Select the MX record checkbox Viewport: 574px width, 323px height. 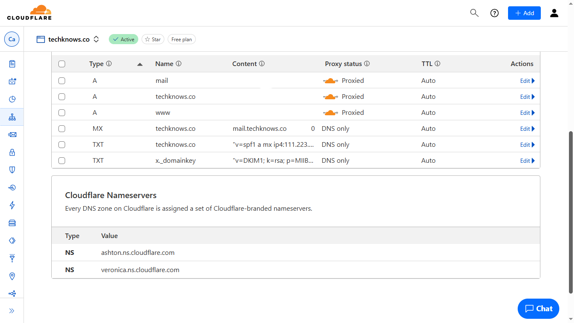point(62,129)
